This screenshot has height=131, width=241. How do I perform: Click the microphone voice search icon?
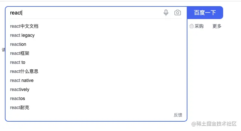(166, 13)
